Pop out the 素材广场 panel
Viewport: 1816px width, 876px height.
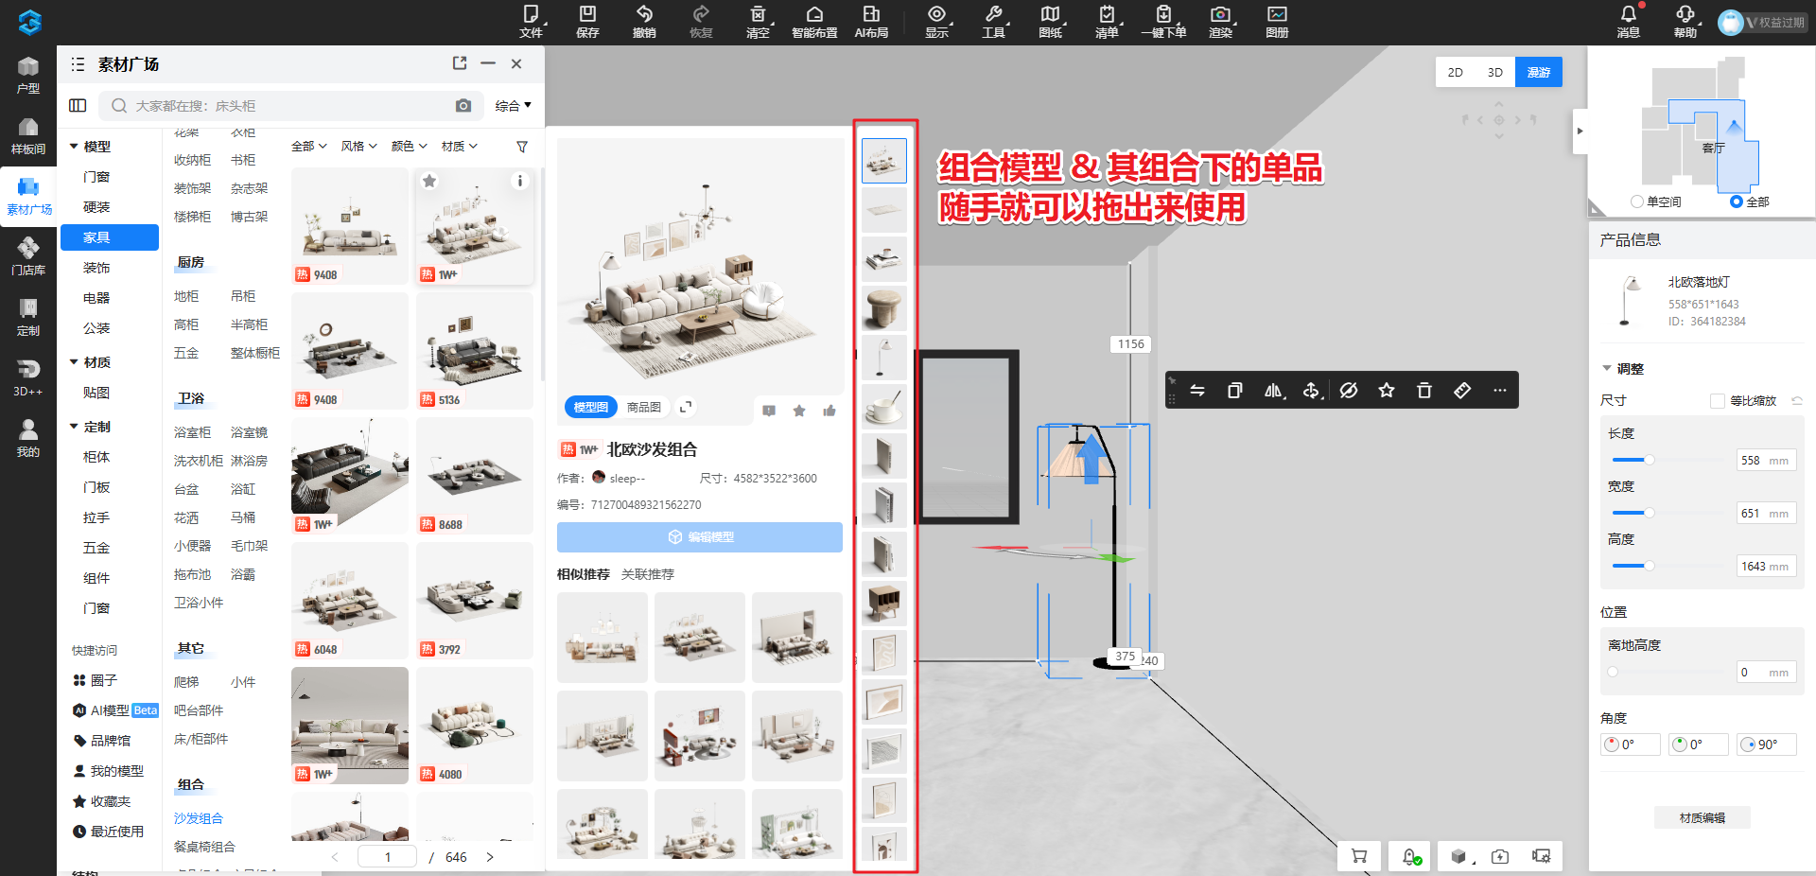[460, 63]
